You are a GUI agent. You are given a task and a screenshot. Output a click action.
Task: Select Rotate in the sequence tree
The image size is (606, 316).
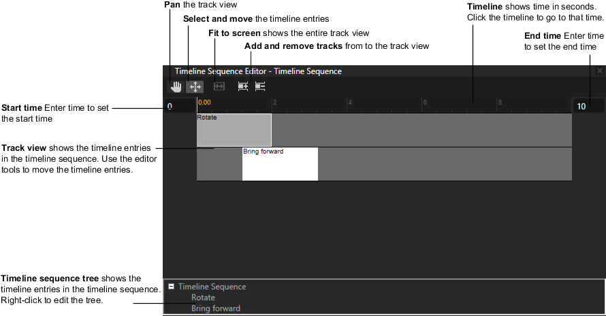pos(203,298)
